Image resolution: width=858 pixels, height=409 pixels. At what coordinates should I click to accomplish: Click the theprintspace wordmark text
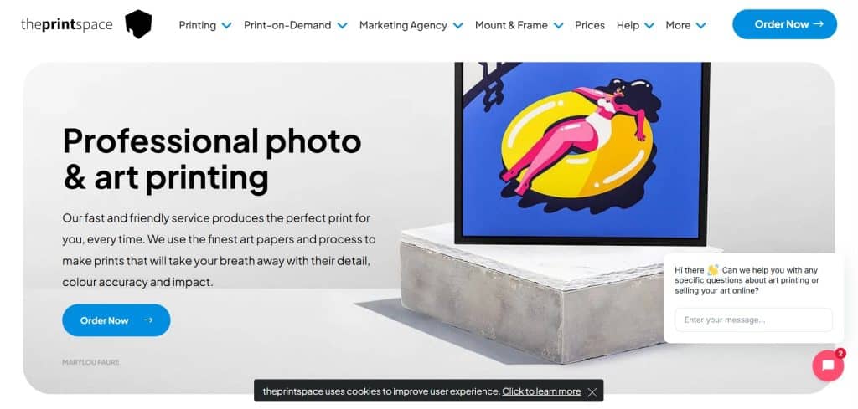click(x=67, y=24)
